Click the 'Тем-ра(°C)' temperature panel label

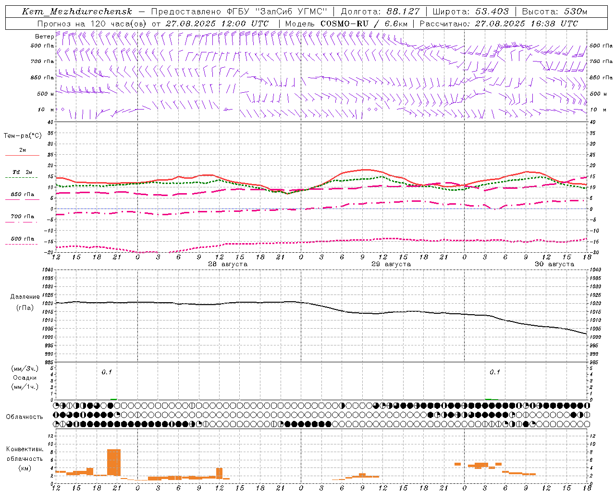click(23, 135)
